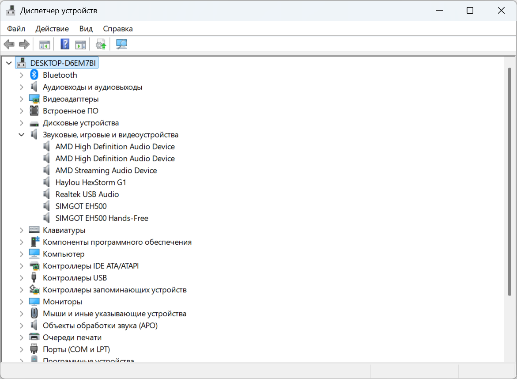Image resolution: width=517 pixels, height=379 pixels.
Task: Open the Действие menu
Action: point(52,29)
